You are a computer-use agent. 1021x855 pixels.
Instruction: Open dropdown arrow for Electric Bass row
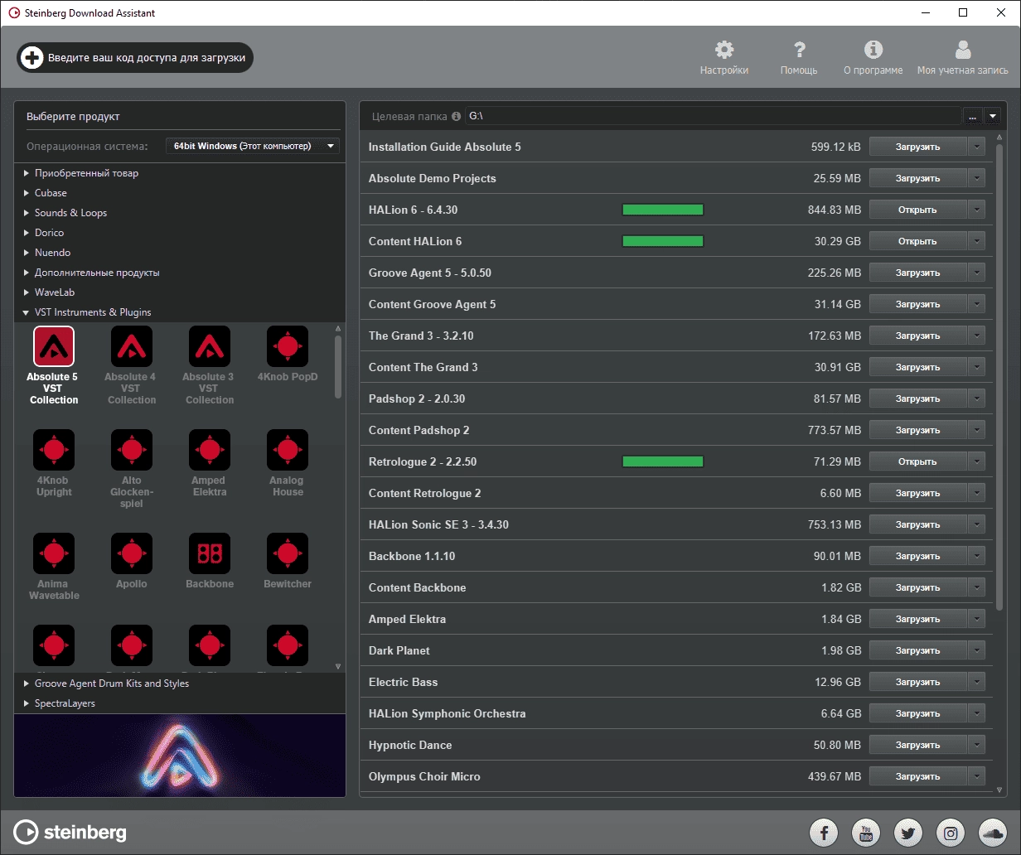[x=977, y=682]
